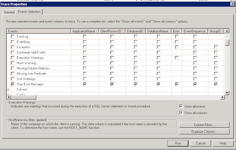Check DatabaseID box in EventLog row
The width and height of the screenshot is (236, 150).
point(135,42)
